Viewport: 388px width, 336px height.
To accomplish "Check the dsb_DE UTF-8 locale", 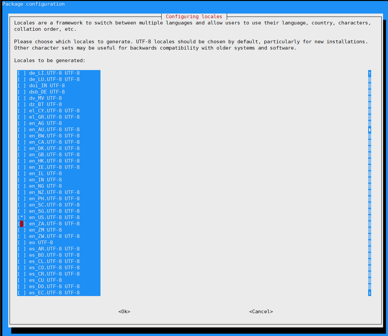I will (21, 92).
